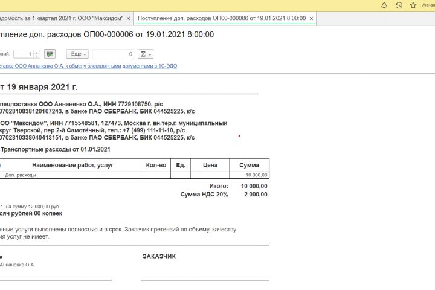Click the Сумма НДС 20% label
Viewport: 435px width, 290px height.
pyautogui.click(x=204, y=195)
